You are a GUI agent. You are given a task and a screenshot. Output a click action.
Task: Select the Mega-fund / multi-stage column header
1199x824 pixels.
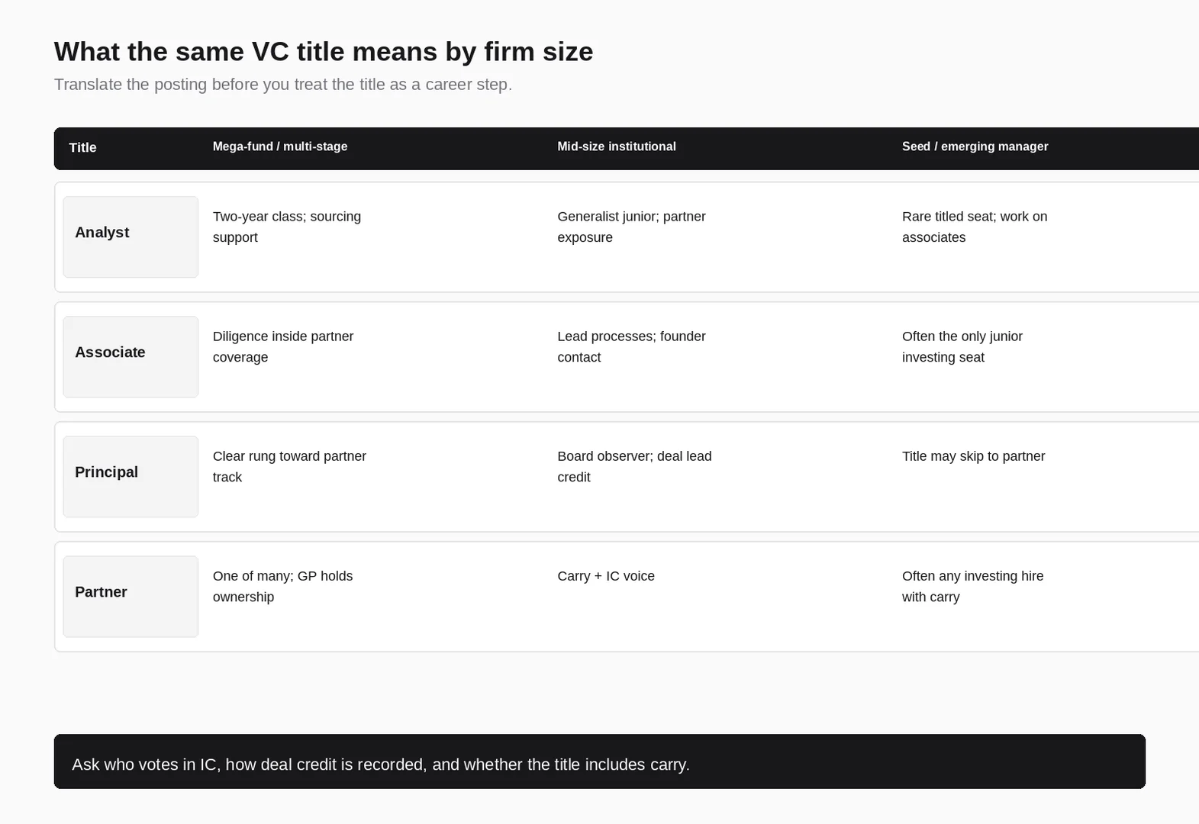pos(280,146)
